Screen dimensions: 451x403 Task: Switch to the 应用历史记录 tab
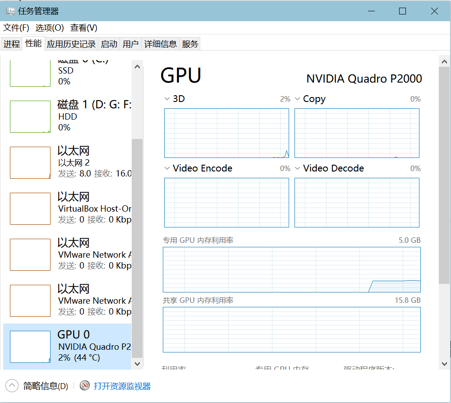click(x=71, y=44)
